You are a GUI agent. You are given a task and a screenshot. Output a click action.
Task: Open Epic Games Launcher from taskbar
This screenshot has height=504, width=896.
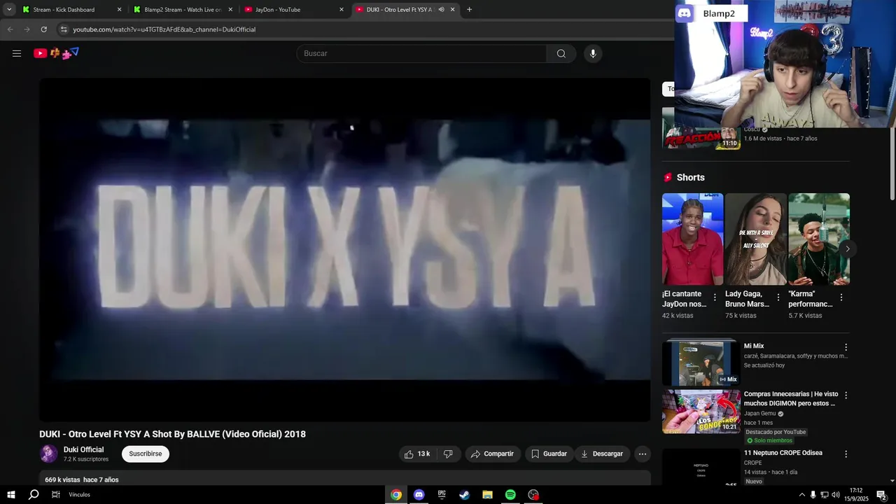442,495
